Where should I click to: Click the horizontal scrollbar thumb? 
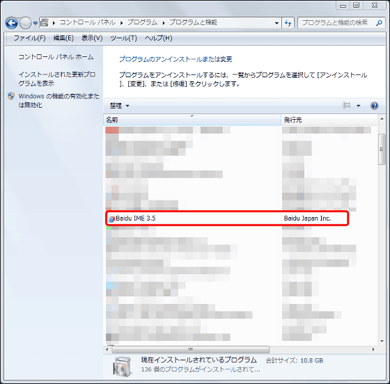click(191, 349)
